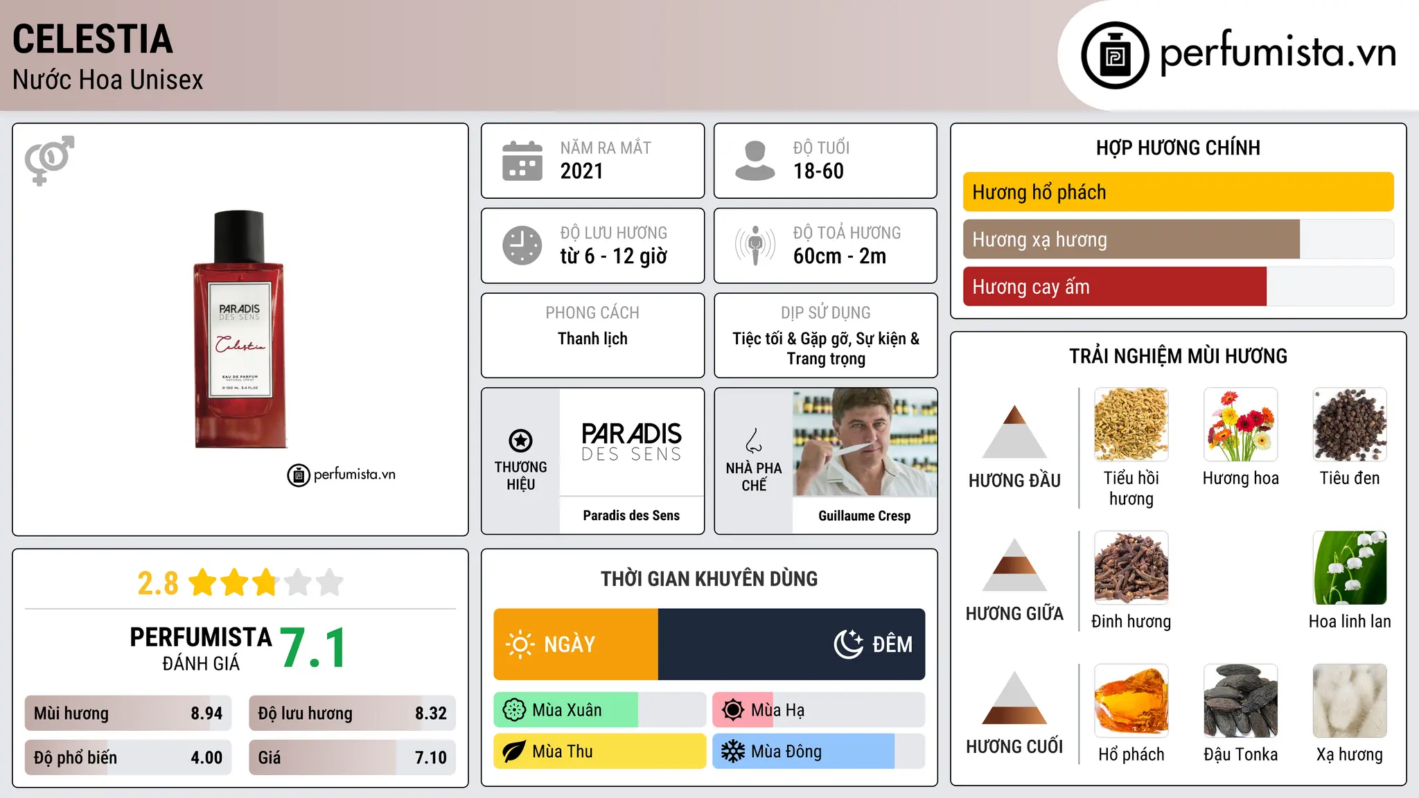The height and width of the screenshot is (798, 1419).
Task: Open the Tiểu hồi hương note image
Action: click(1131, 425)
